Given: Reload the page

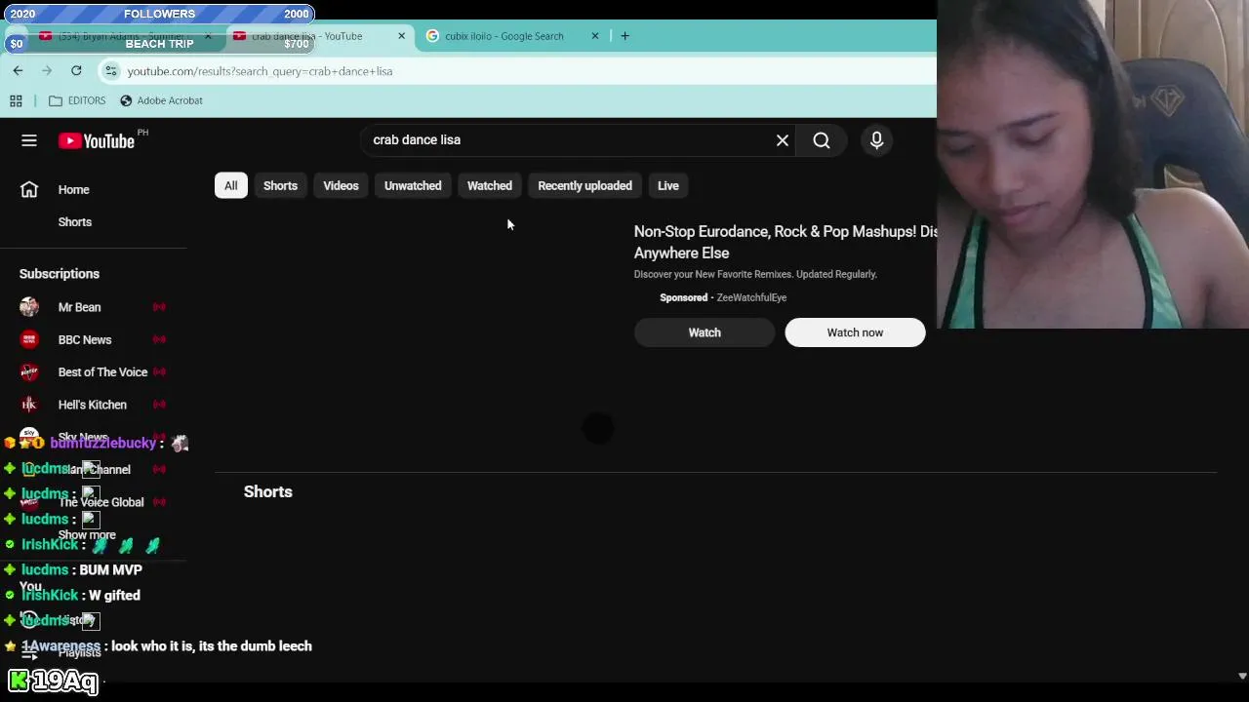Looking at the screenshot, I should click(x=76, y=70).
